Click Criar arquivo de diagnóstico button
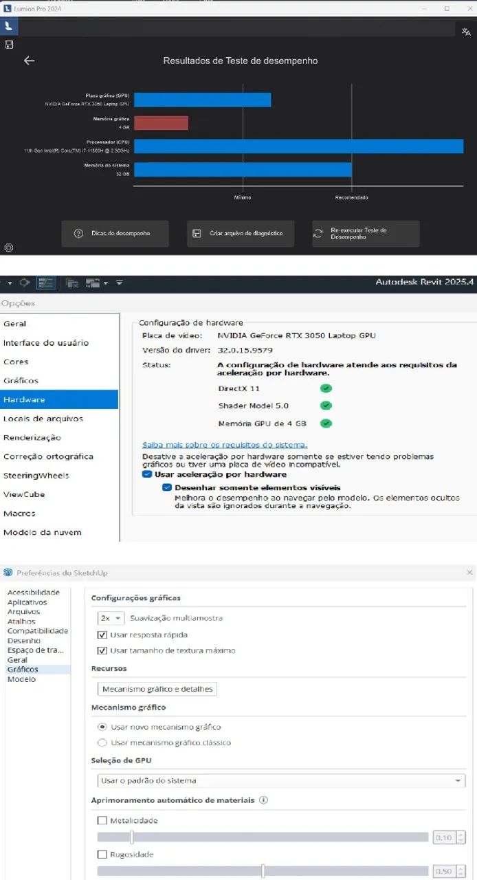 pyautogui.click(x=241, y=234)
